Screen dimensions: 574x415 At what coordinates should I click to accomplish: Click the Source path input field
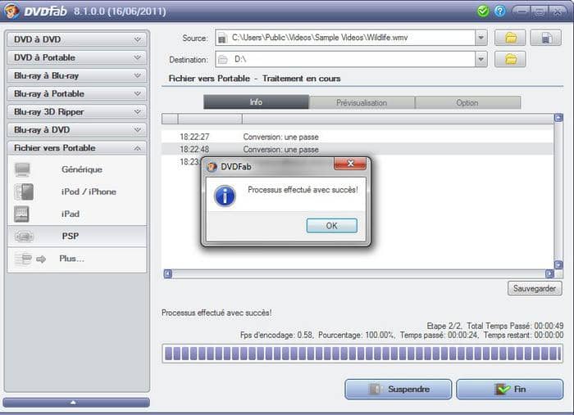click(x=345, y=38)
